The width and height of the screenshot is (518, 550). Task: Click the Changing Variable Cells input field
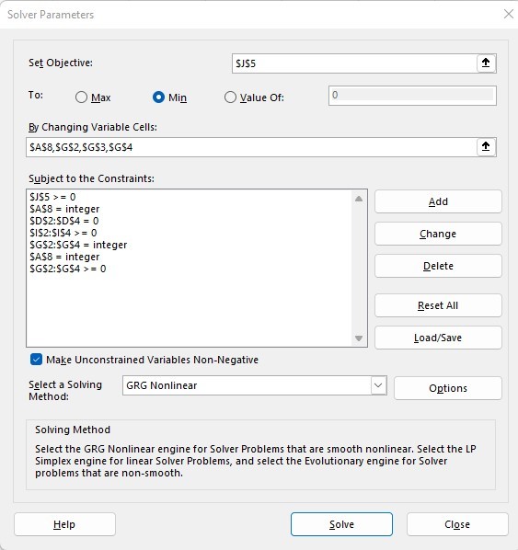pyautogui.click(x=251, y=147)
